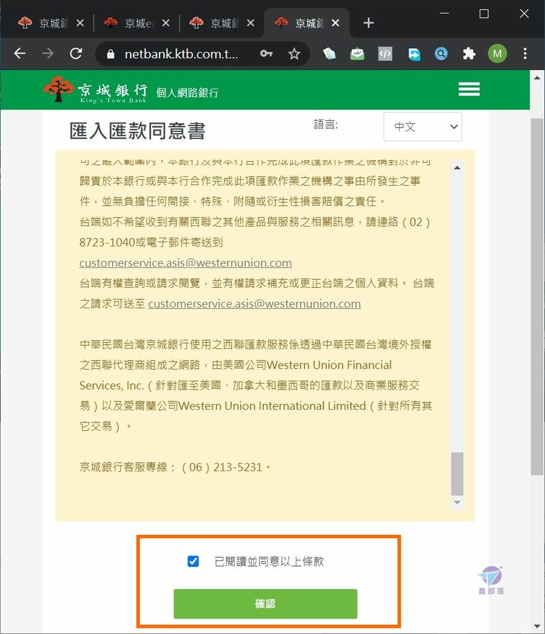Uncheck 已閱讀並同意以上條款 checkbox
Image resolution: width=545 pixels, height=634 pixels.
point(193,561)
